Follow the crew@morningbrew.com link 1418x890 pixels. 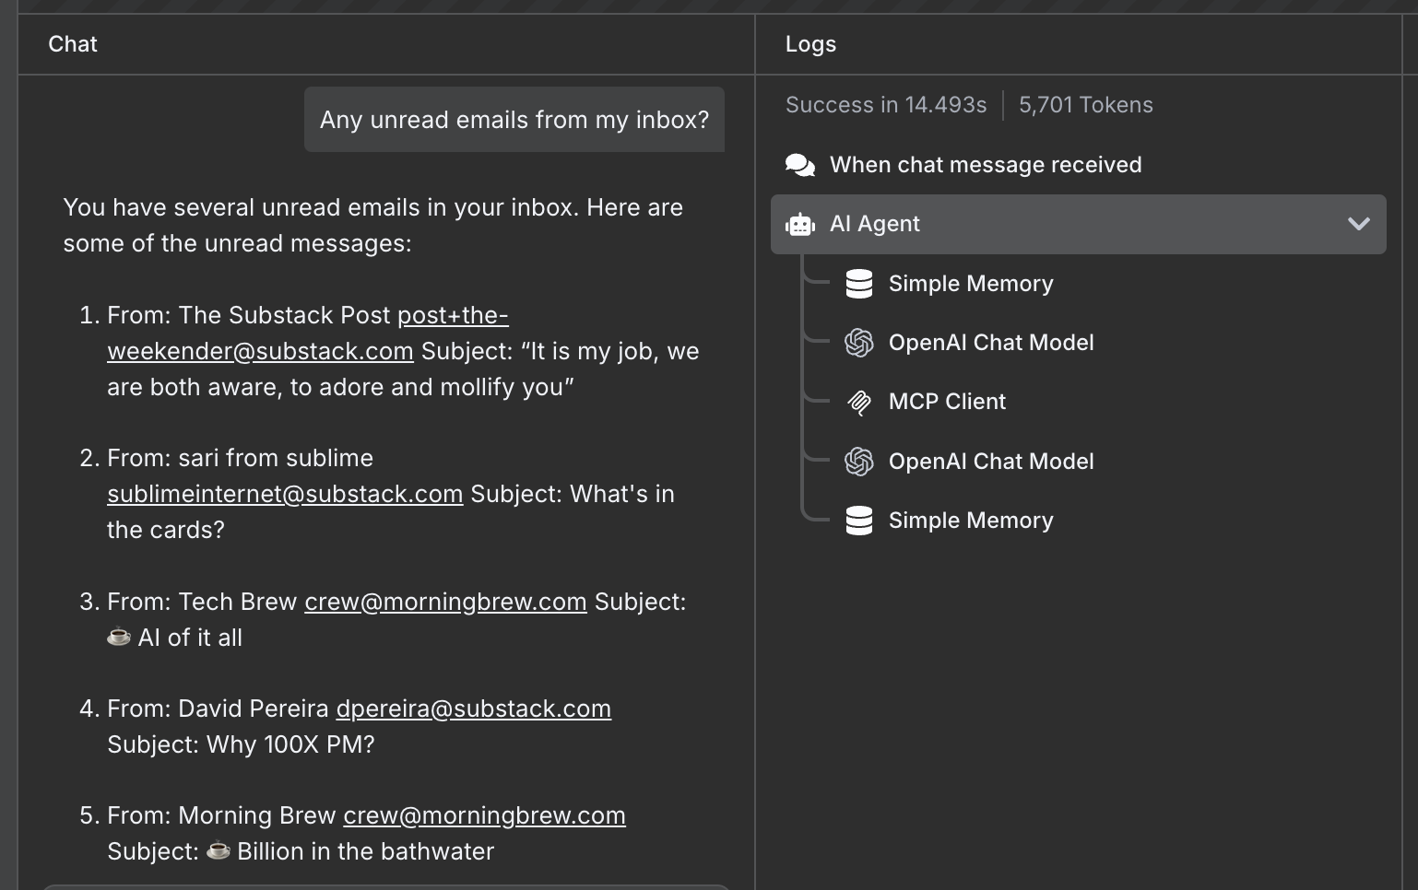click(x=445, y=601)
